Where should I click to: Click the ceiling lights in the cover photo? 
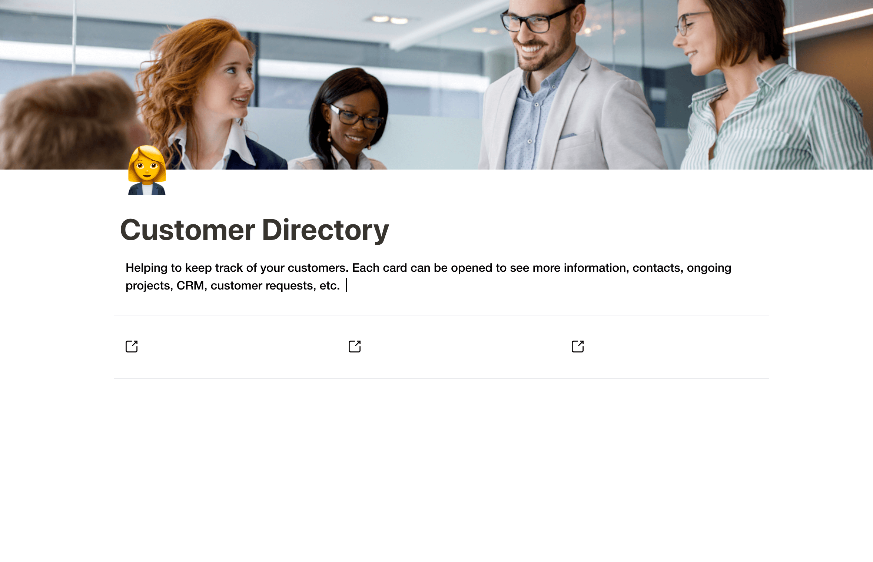point(389,19)
